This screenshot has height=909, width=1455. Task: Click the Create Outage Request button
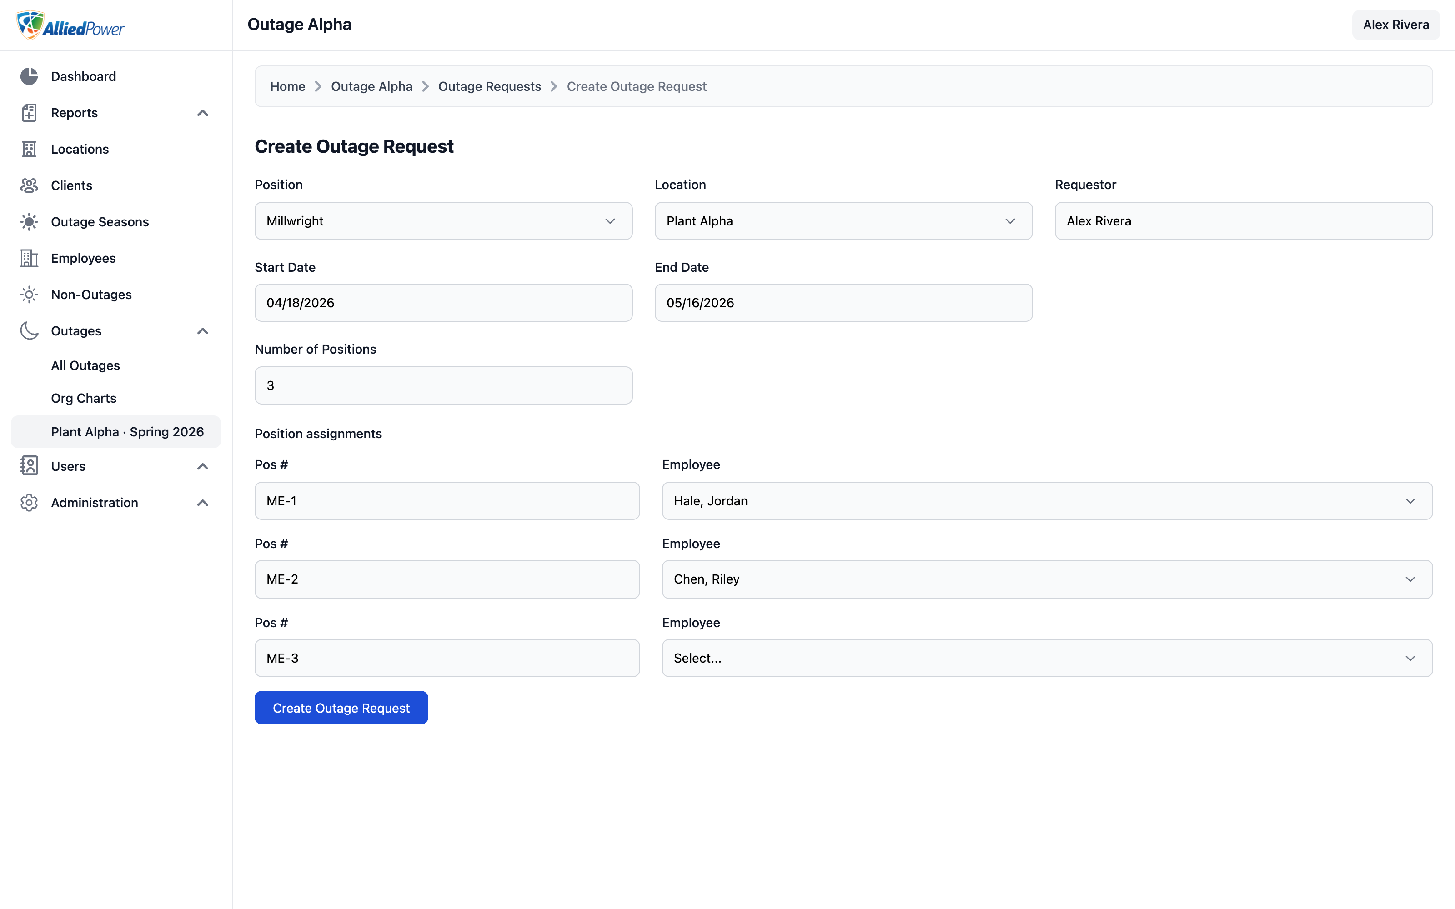click(x=341, y=708)
